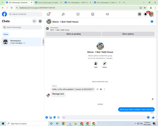This screenshot has width=158, height=126.
Task: Open File Explorer from taskbar
Action: [x=76, y=123]
